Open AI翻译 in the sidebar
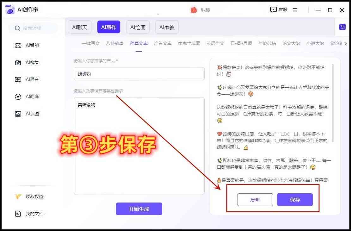Image resolution: width=351 pixels, height=231 pixels. tap(32, 97)
